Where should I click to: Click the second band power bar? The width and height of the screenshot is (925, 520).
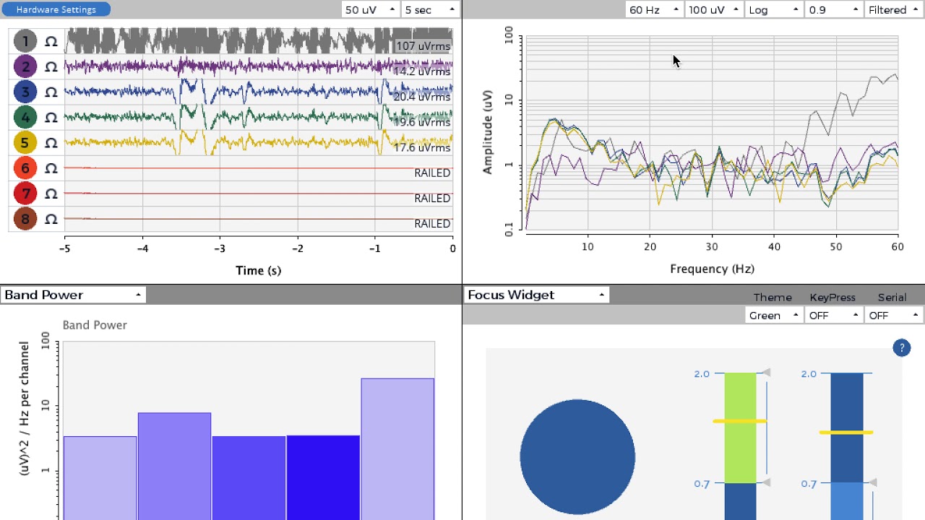click(x=174, y=466)
